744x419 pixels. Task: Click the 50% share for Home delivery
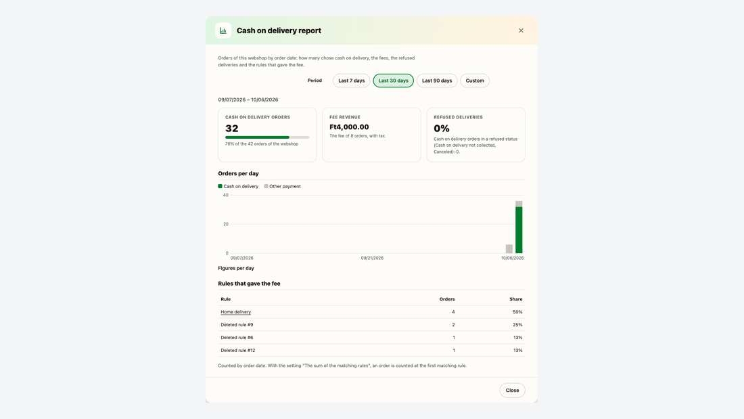(x=517, y=312)
